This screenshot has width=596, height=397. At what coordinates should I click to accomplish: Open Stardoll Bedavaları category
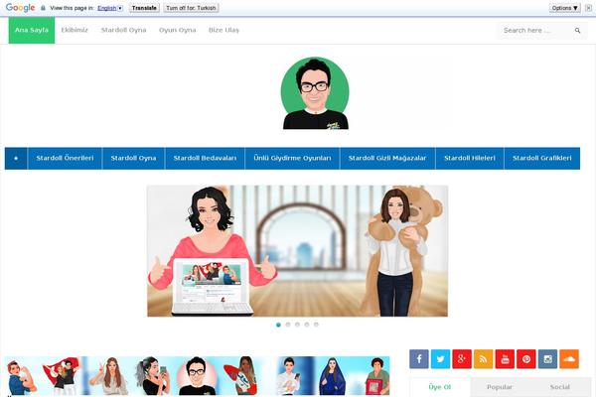pos(205,158)
